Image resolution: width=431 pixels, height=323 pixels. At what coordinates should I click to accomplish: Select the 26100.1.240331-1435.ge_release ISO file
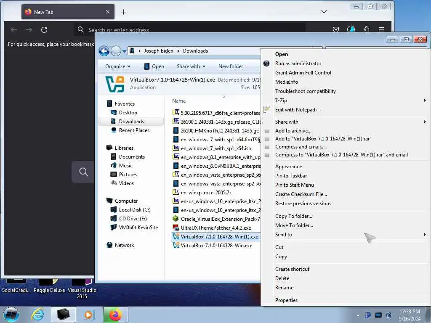(216, 122)
